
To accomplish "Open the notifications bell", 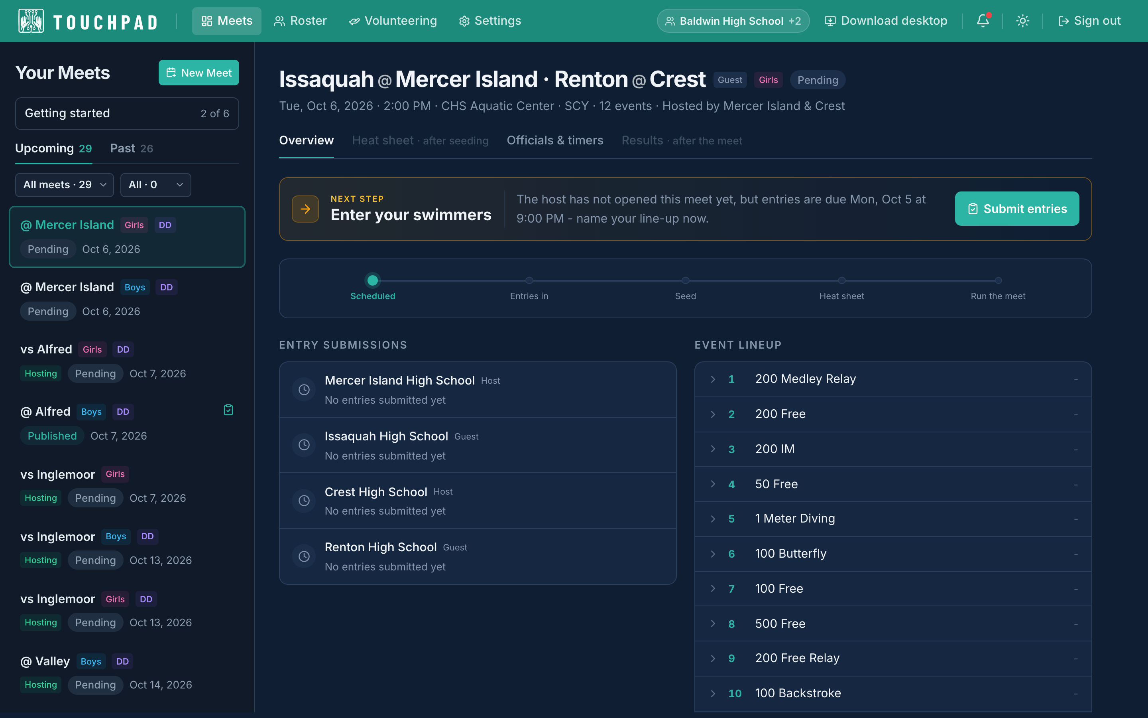I will pyautogui.click(x=983, y=21).
